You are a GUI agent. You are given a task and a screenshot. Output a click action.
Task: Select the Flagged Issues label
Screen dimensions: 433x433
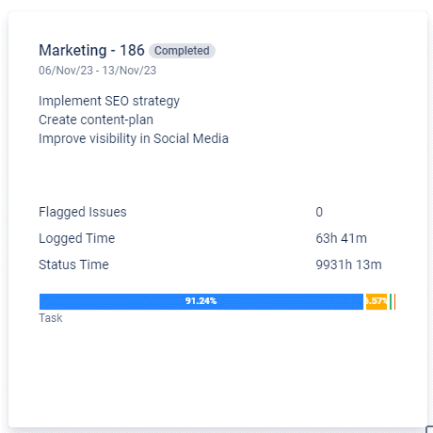[x=83, y=213]
